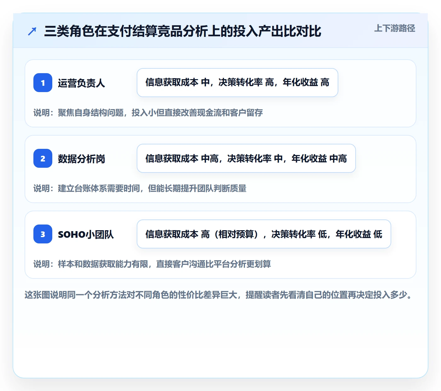Select the 上下游路径 label in the header

click(x=394, y=28)
